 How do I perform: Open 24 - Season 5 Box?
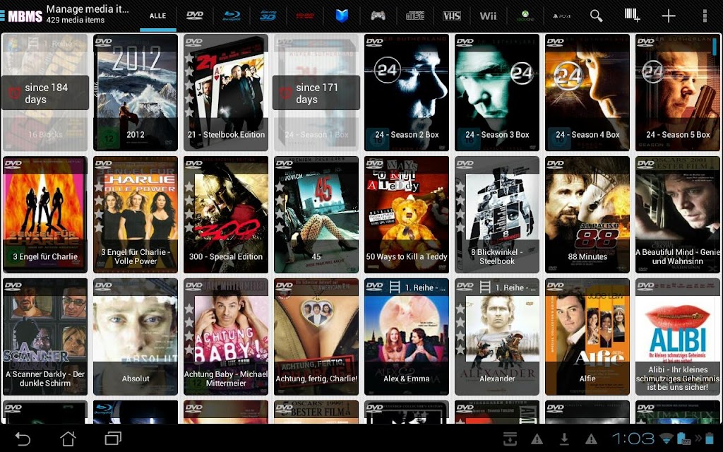click(x=678, y=93)
